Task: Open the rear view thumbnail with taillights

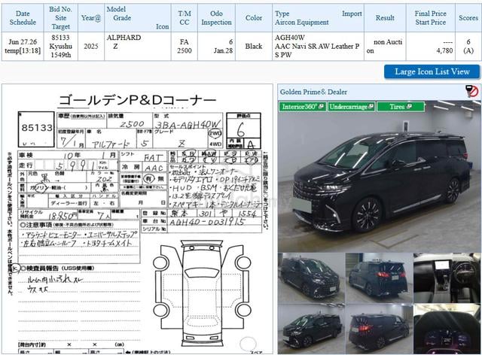Action: 379,278
